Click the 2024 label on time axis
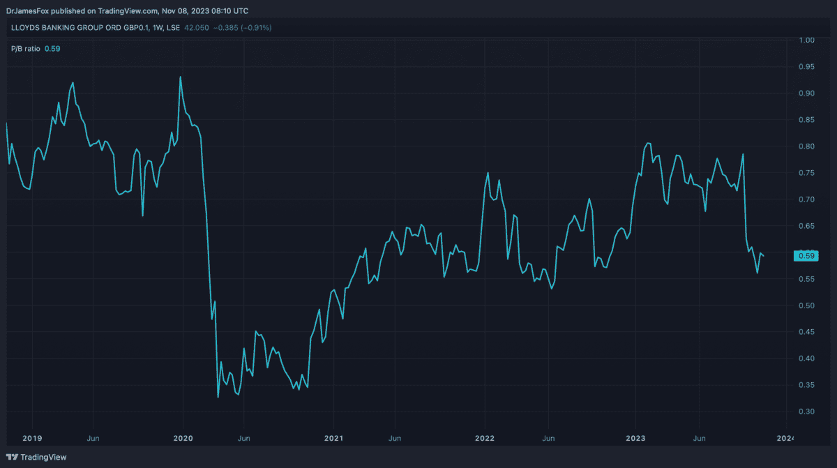Screen dimensions: 837x468 click(x=787, y=439)
